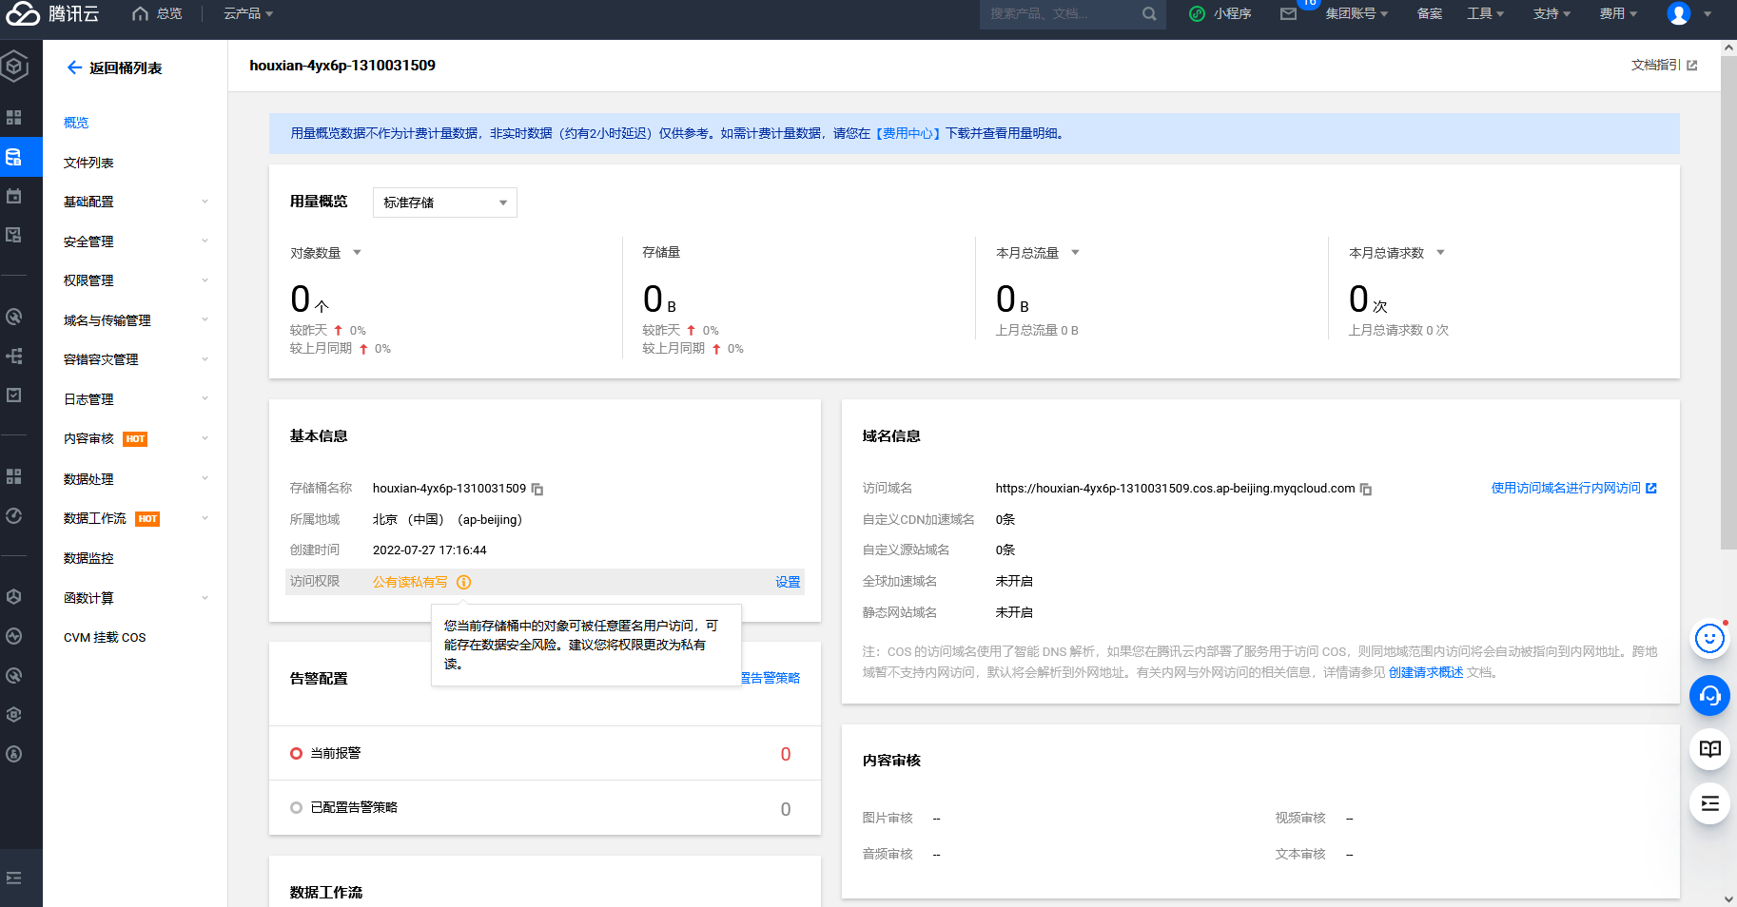Viewport: 1737px width, 907px height.
Task: Open the 集团账号 menu
Action: pos(1357,13)
